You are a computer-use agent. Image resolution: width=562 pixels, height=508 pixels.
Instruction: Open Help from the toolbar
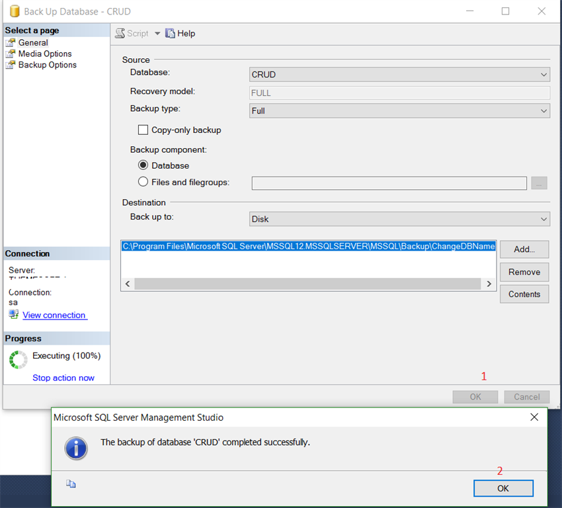[181, 33]
